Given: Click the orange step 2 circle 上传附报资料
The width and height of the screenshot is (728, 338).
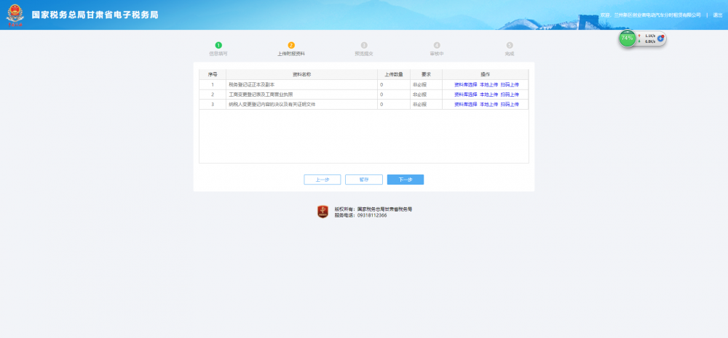Looking at the screenshot, I should 291,45.
